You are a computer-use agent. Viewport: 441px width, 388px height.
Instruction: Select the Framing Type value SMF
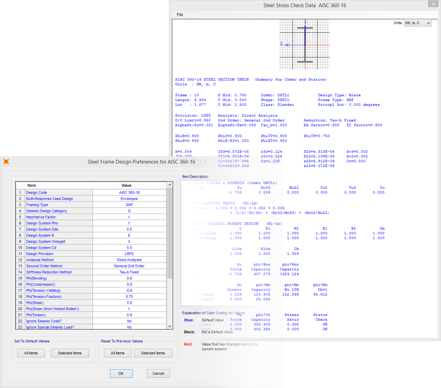[129, 205]
